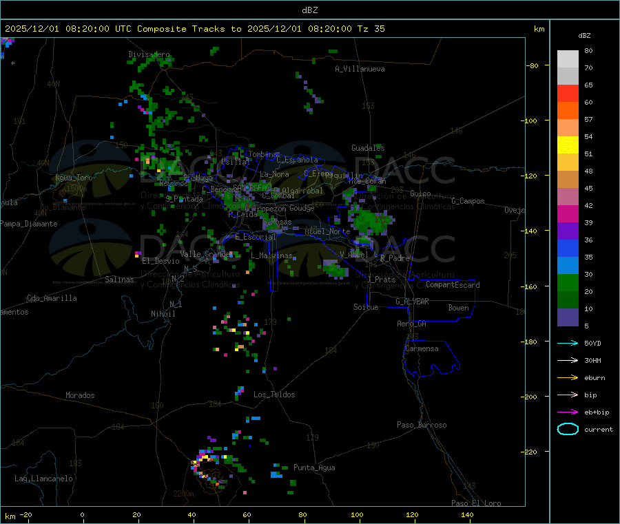Select the 'Agua_Toro' location label
Image resolution: width=620 pixels, height=524 pixels.
(x=74, y=178)
